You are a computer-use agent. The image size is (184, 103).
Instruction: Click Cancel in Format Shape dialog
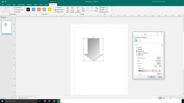point(160,77)
